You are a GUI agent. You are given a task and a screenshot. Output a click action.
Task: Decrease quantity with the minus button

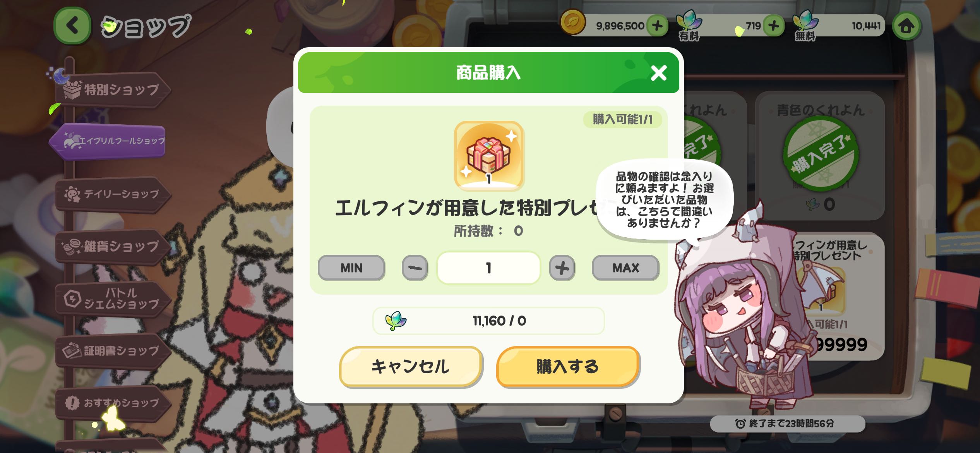[x=415, y=268]
